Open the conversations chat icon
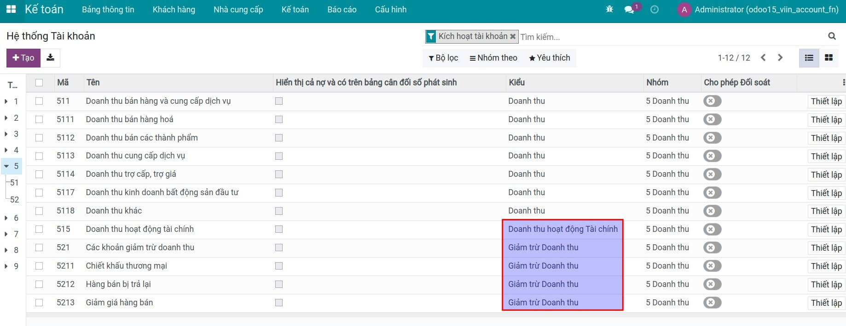 629,10
